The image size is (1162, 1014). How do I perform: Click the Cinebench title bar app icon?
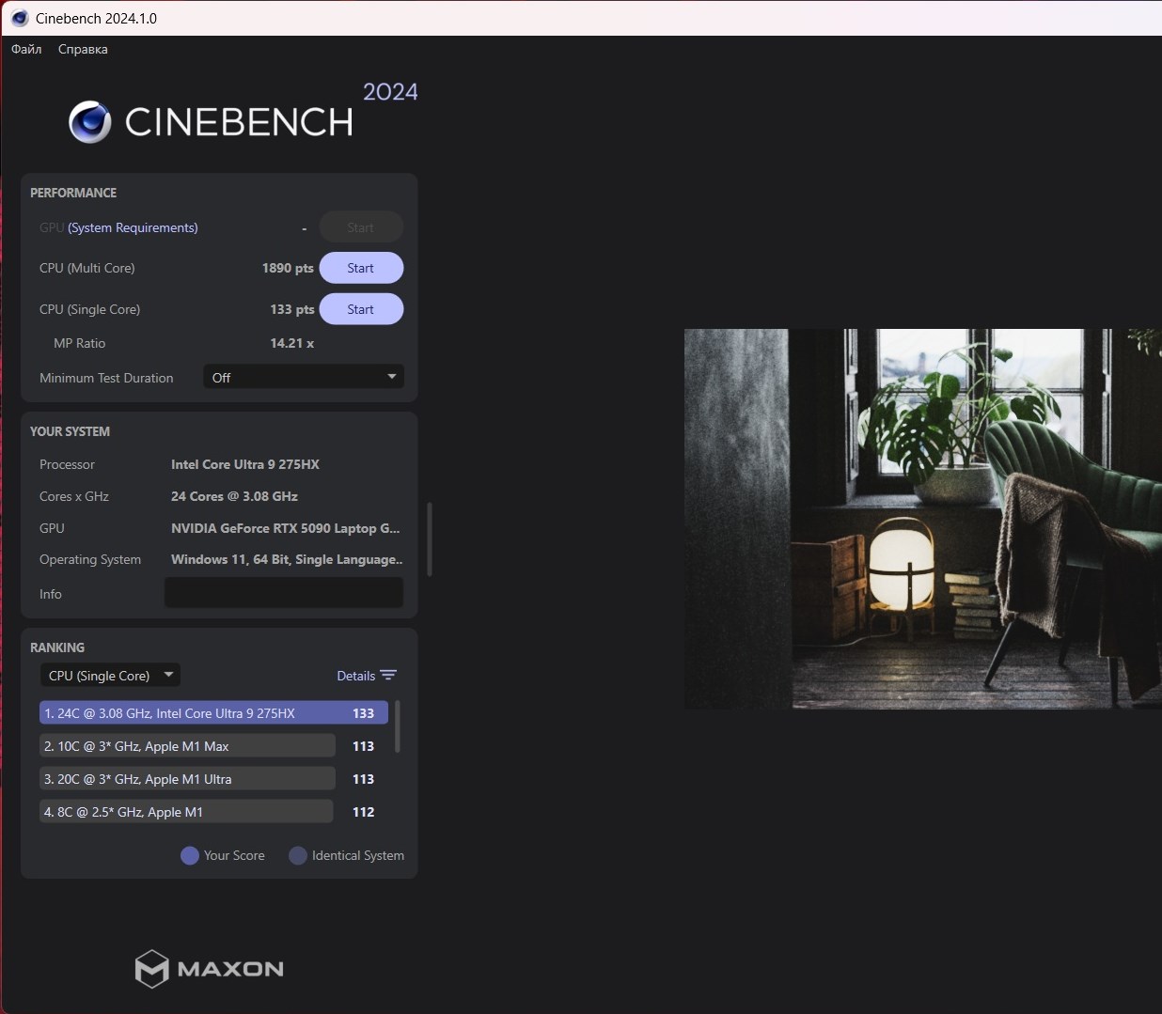(x=20, y=18)
